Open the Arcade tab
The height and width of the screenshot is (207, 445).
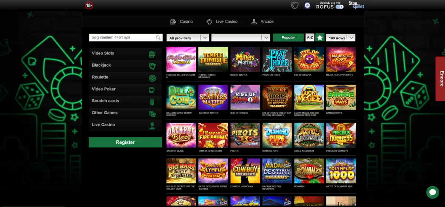(262, 21)
